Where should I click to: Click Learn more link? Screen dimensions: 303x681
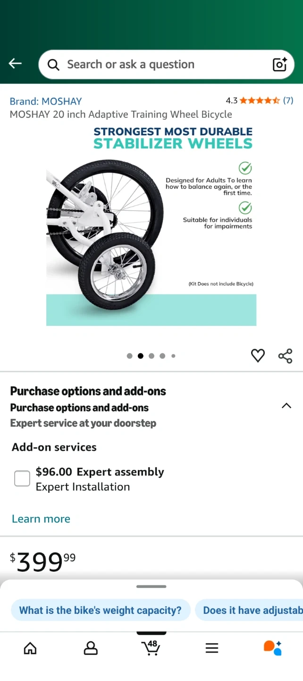coord(41,519)
